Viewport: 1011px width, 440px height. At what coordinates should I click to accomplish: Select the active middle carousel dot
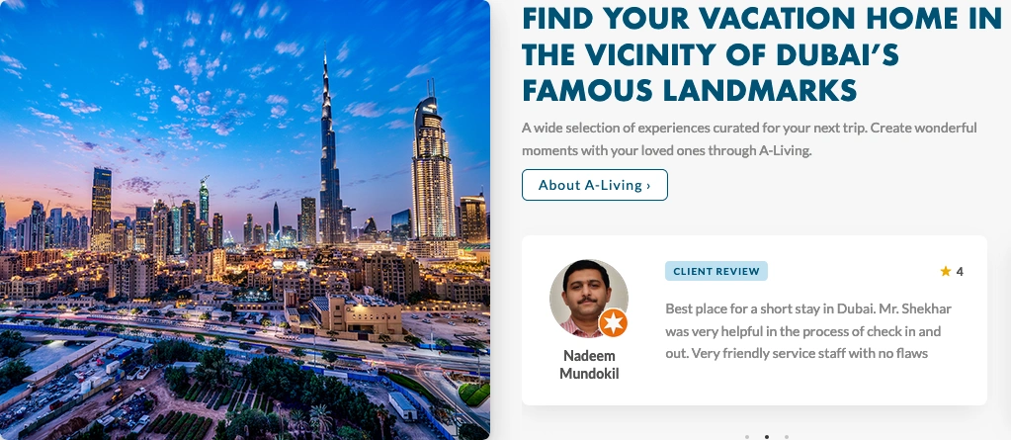click(x=767, y=437)
